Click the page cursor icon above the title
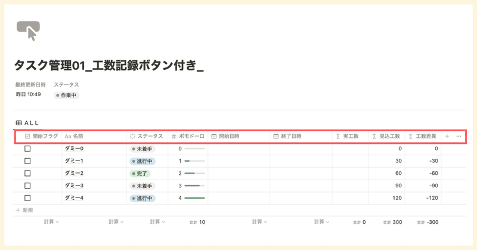Viewport: 477px width, 250px height. click(x=28, y=31)
